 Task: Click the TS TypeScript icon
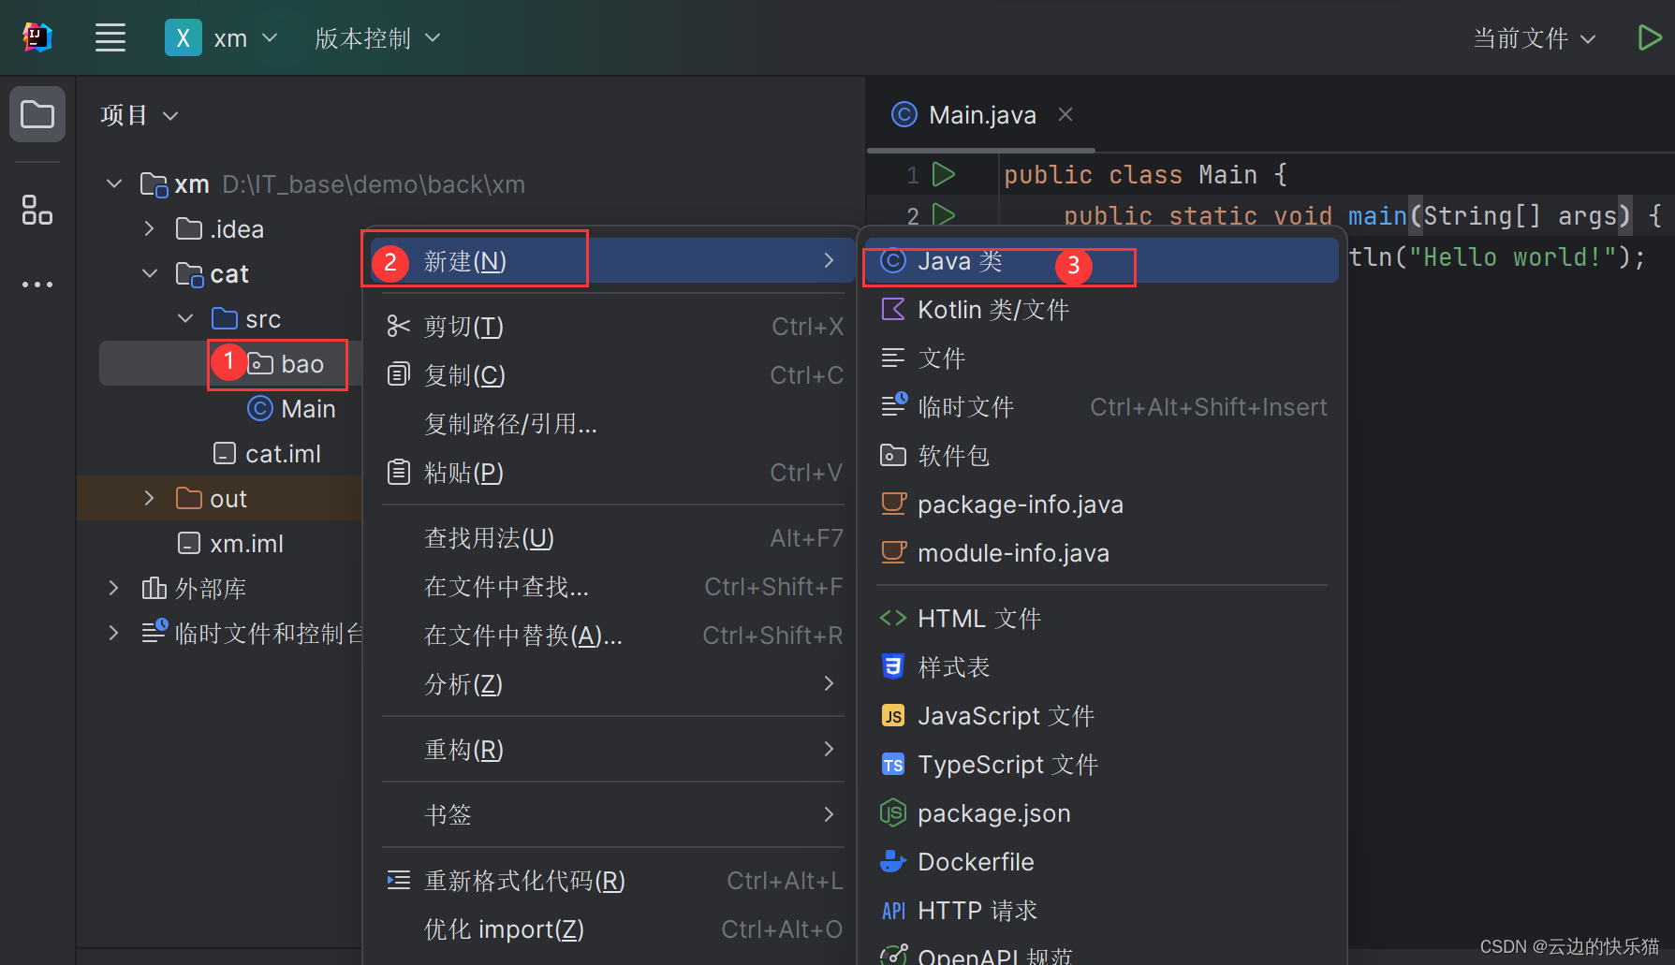[893, 765]
